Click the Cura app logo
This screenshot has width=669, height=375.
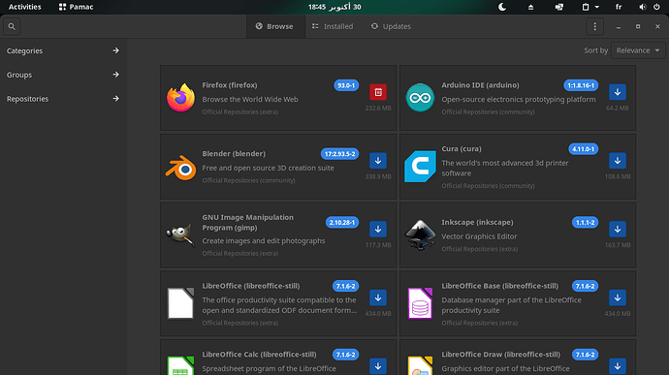420,167
